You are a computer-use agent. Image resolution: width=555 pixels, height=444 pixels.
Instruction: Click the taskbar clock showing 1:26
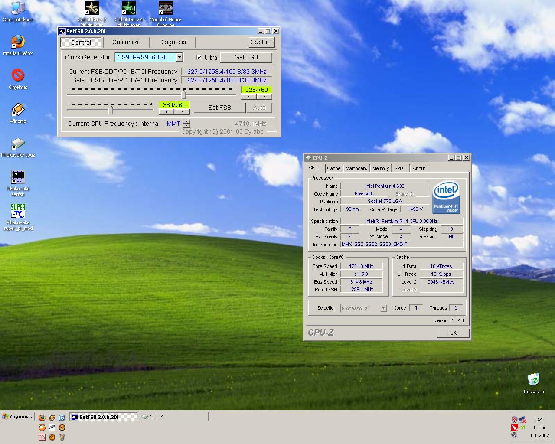(539, 419)
